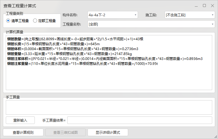The image size is (218, 139).
Task: Open the 工程量名称 dropdown showing 全部
Action: tap(151, 24)
